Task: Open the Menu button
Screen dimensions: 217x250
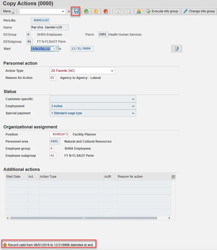Action: click(x=8, y=11)
